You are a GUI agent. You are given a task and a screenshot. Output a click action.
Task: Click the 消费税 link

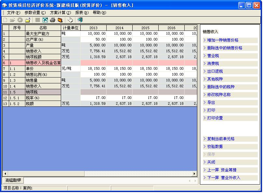pos(213,64)
